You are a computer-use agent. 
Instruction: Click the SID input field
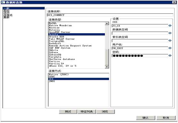(140, 26)
